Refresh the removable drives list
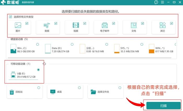The image size is (183, 111). point(44,64)
